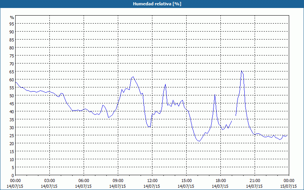This screenshot has width=304, height=190.
Task: Click the highest peak of the humidity line
Action: [241, 71]
